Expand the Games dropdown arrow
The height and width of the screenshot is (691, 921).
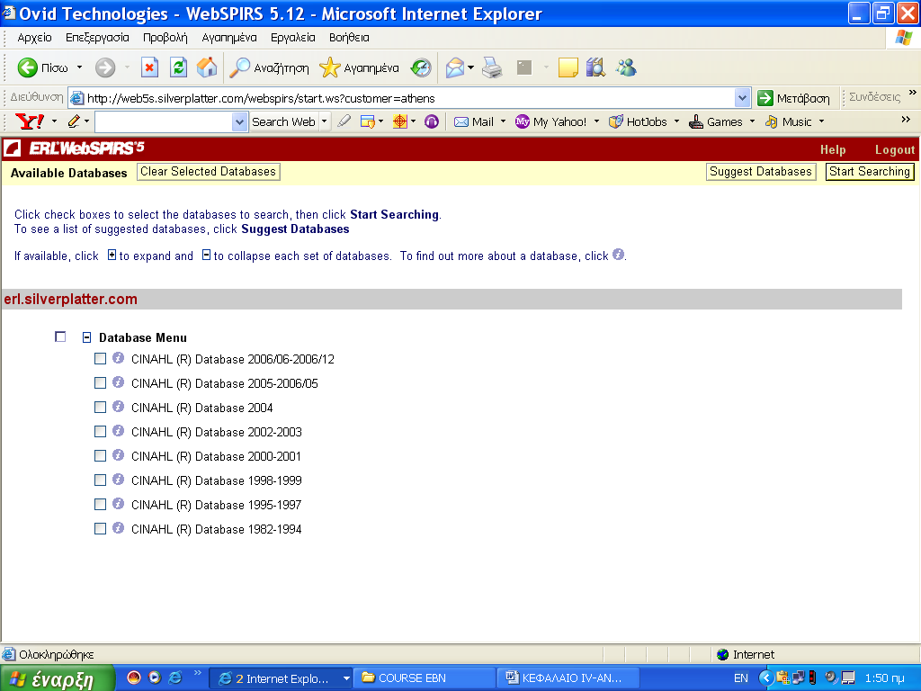tap(753, 121)
